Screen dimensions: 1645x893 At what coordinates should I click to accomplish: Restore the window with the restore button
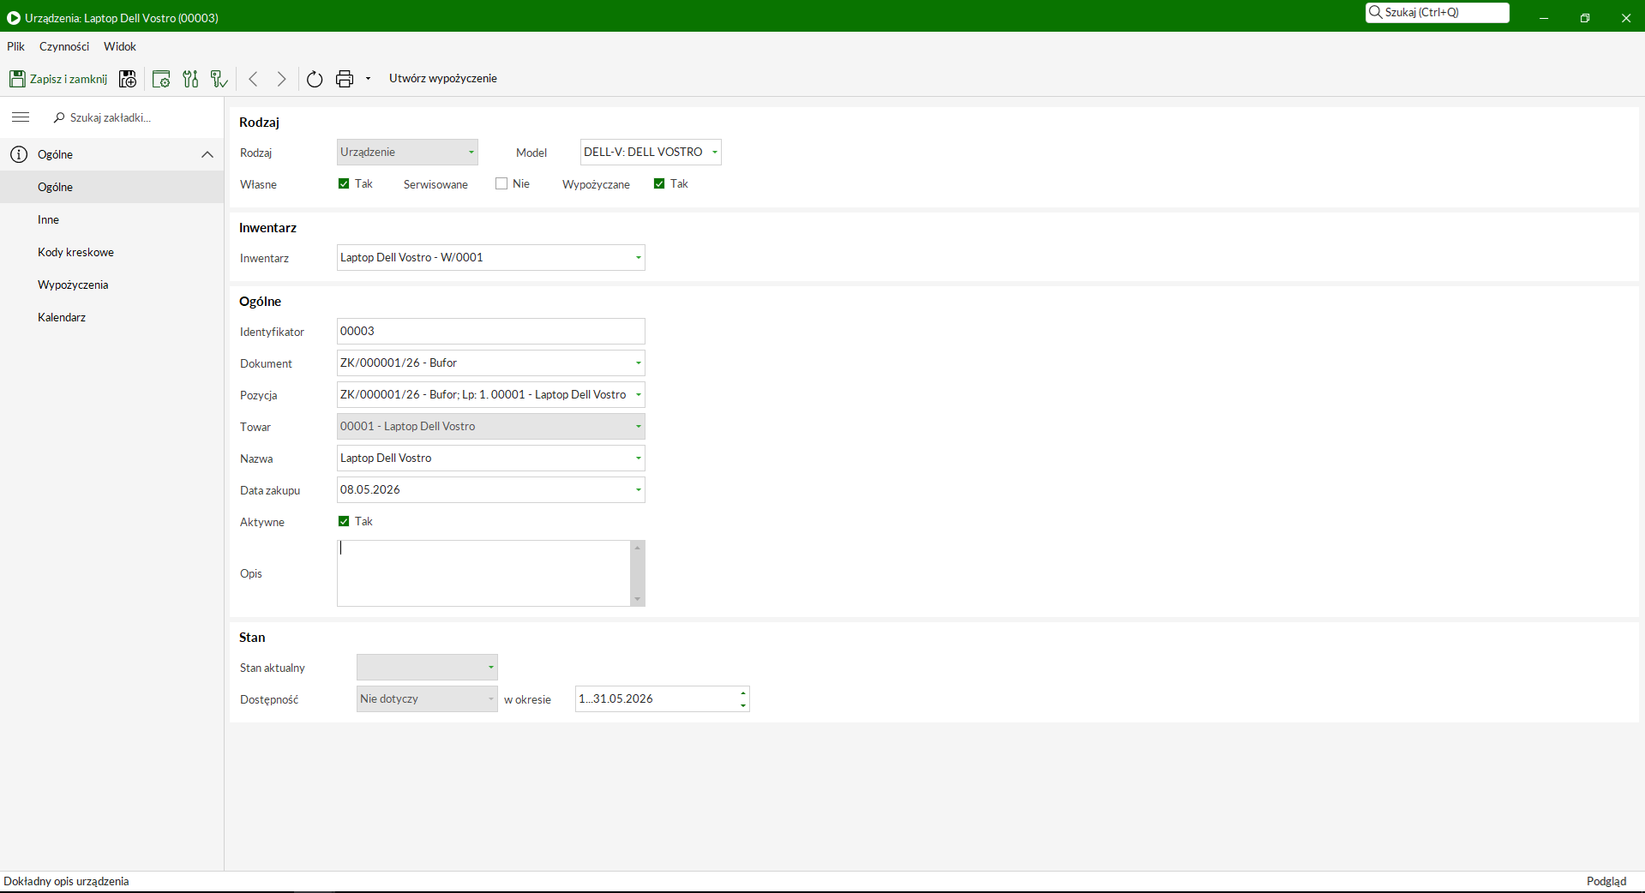click(x=1585, y=17)
